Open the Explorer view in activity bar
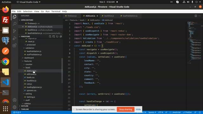The height and width of the screenshot is (114, 203). point(15,17)
